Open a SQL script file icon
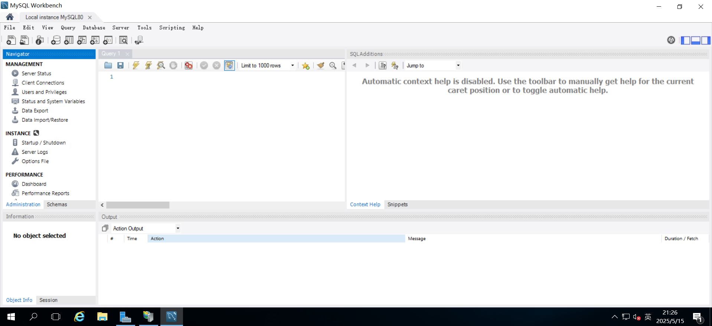This screenshot has width=712, height=326. (x=25, y=40)
